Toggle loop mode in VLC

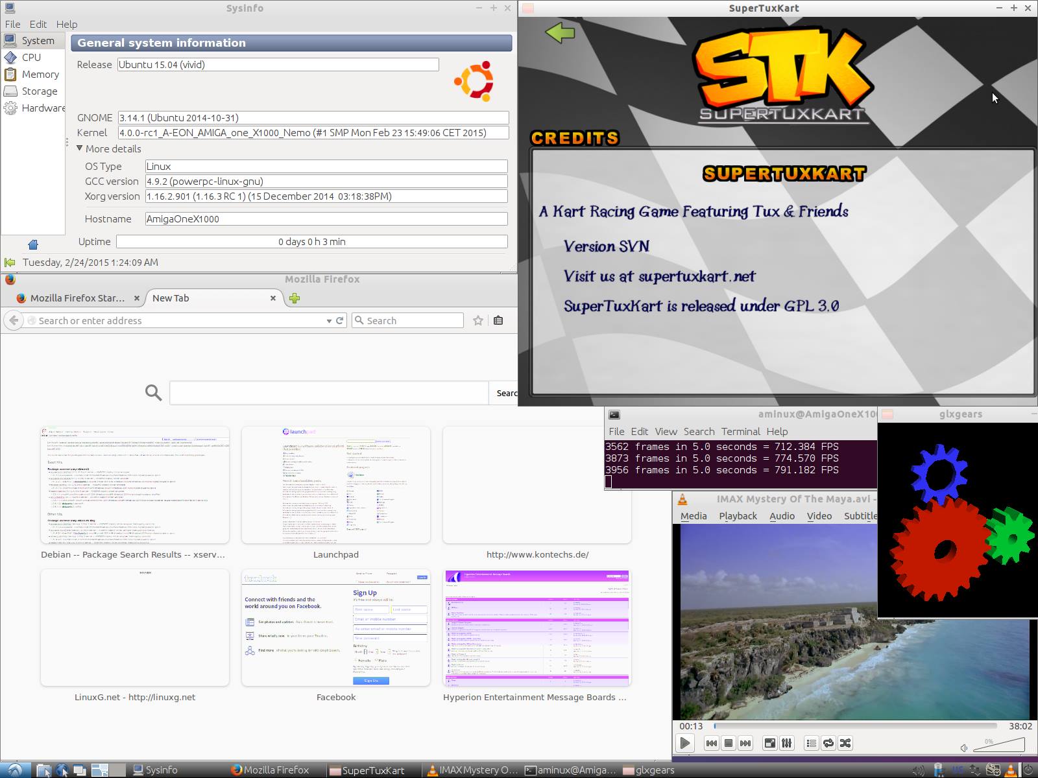click(828, 743)
